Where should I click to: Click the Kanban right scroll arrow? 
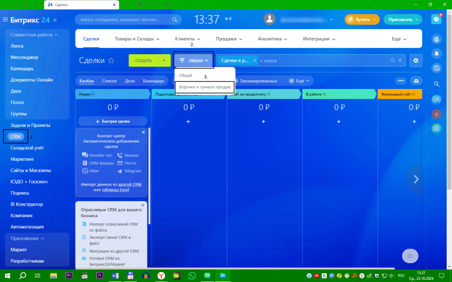[416, 179]
